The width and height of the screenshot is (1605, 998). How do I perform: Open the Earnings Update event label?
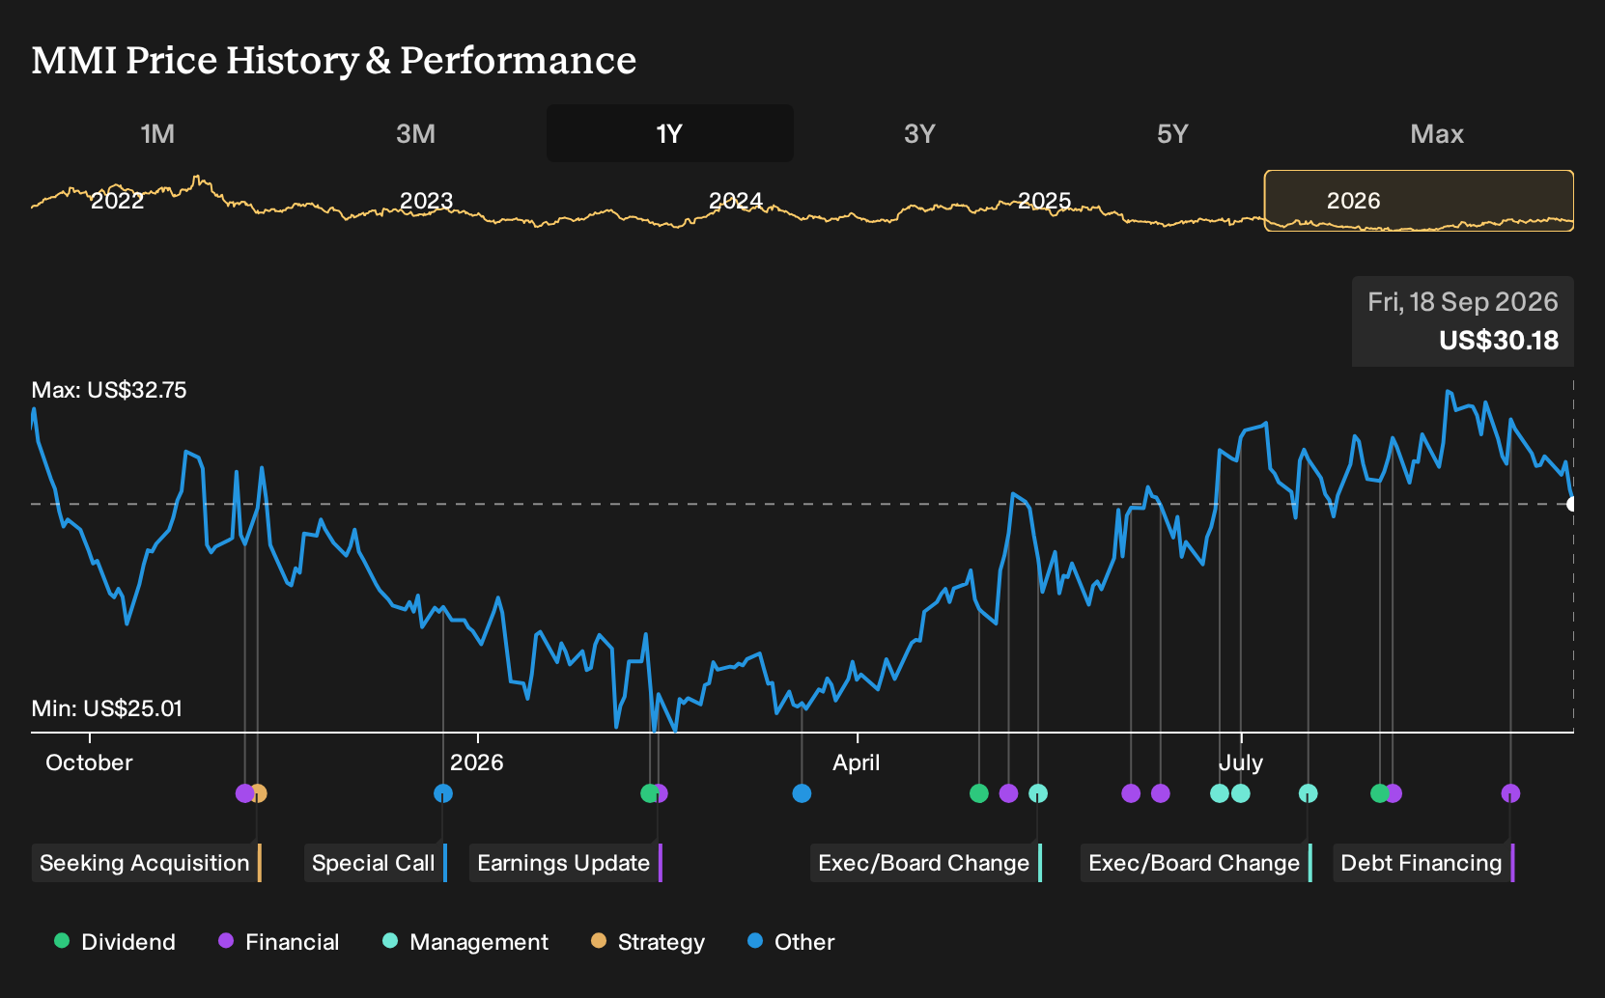tap(565, 863)
